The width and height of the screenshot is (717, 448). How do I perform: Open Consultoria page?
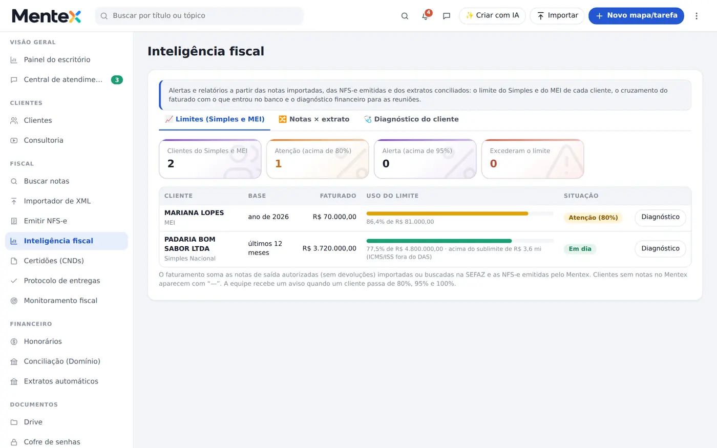tap(67, 141)
